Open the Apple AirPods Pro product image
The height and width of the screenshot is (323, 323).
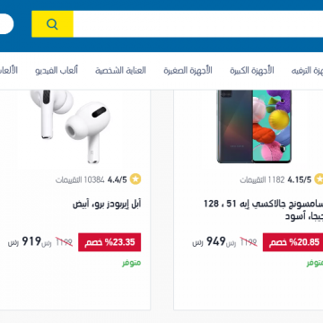(x=70, y=127)
